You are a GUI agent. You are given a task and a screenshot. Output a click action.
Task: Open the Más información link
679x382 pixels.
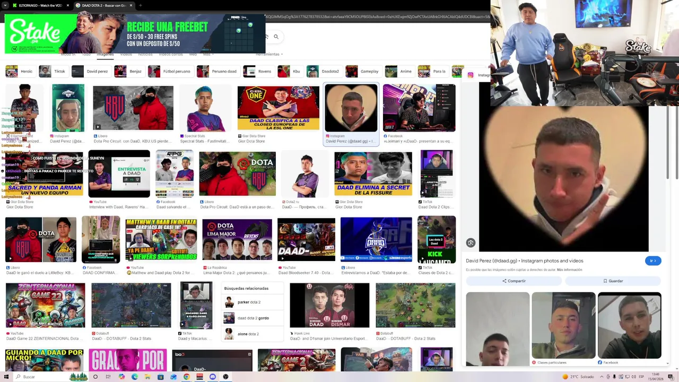(x=569, y=270)
